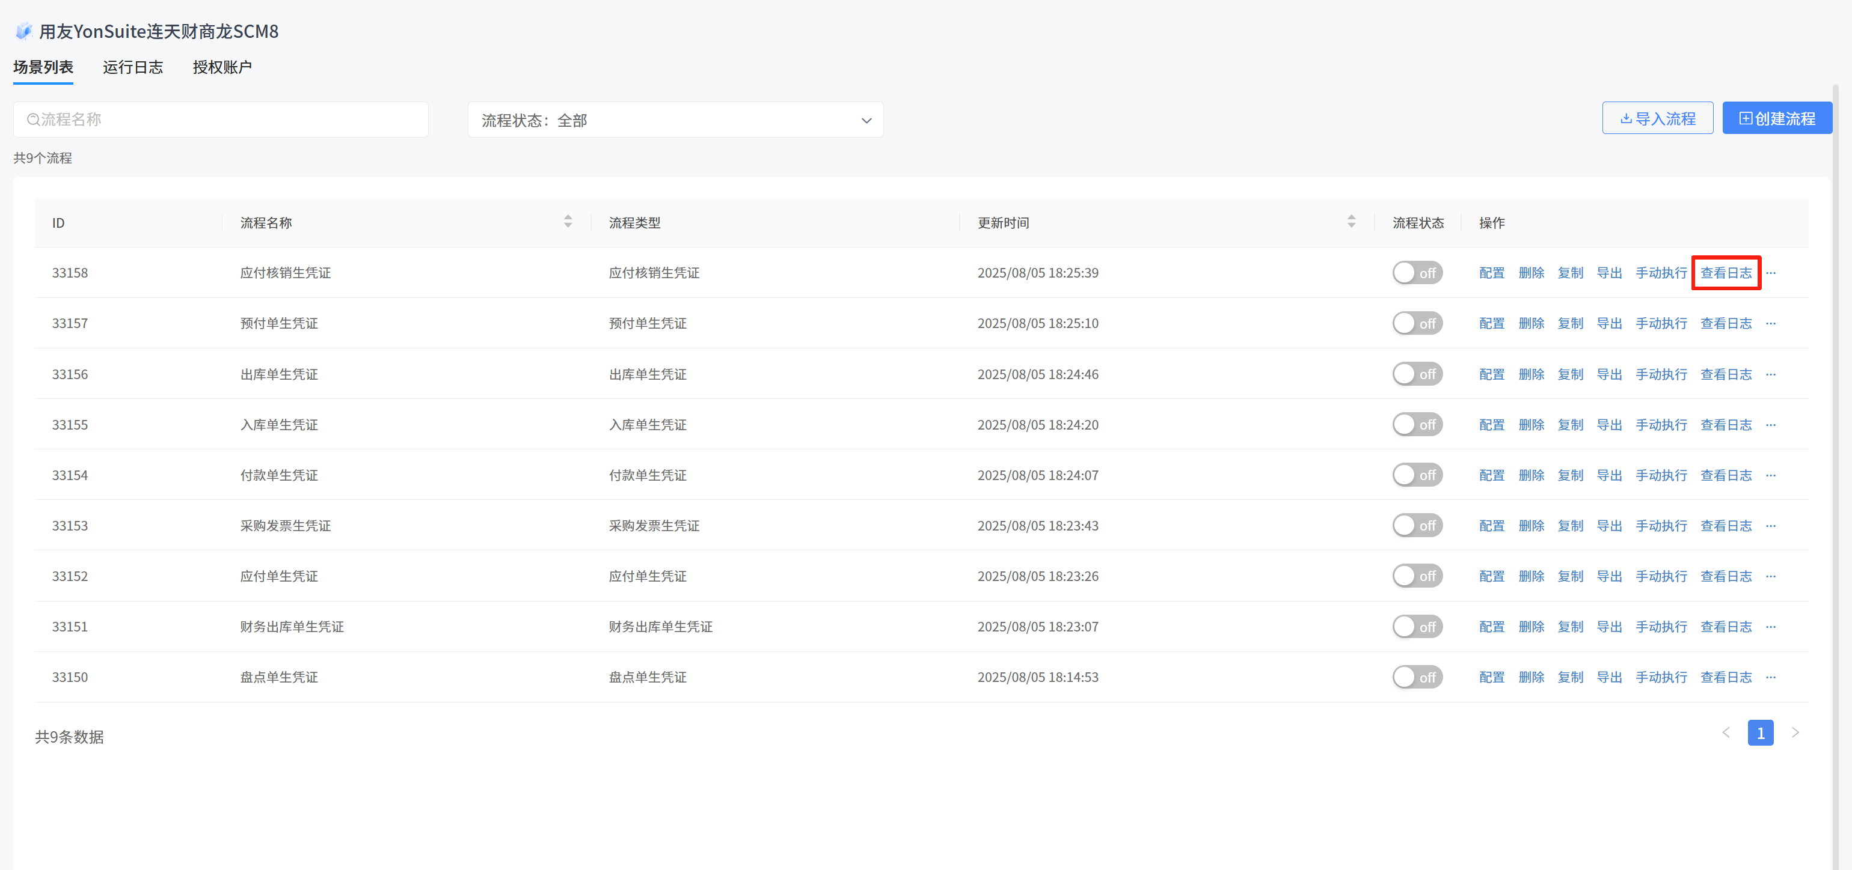Click 复制 for flow 33156
Image resolution: width=1852 pixels, height=870 pixels.
(x=1570, y=374)
